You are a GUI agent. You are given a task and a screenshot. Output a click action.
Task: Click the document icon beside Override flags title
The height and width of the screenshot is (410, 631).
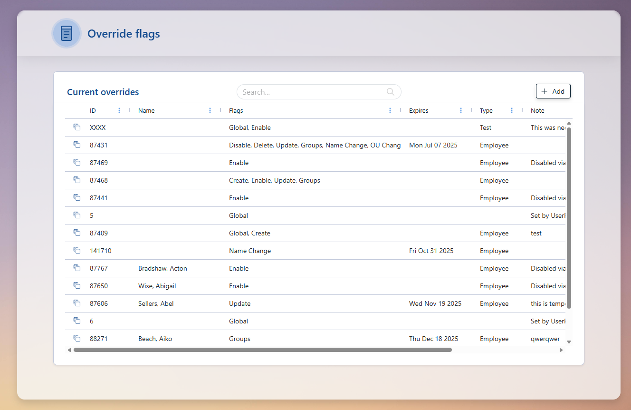pyautogui.click(x=67, y=34)
